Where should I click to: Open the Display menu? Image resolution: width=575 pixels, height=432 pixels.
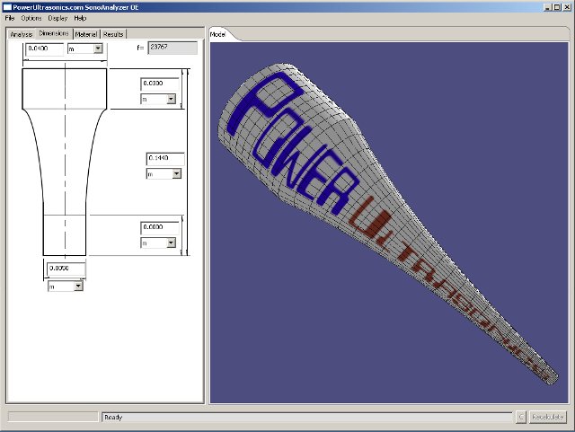click(57, 18)
